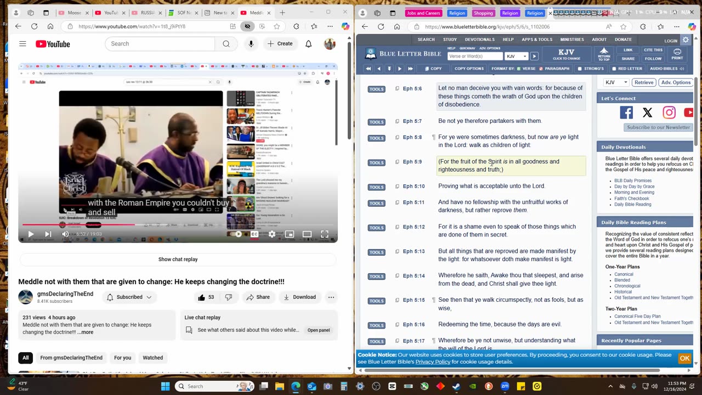Screen dimensions: 702x395
Task: Open sidebar KJV version dropdown
Action: click(x=616, y=82)
